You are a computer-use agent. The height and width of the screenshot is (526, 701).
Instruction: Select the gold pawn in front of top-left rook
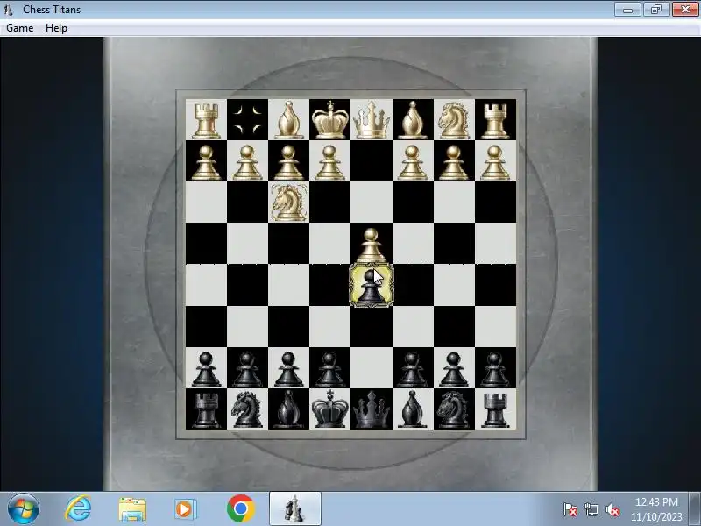206,162
